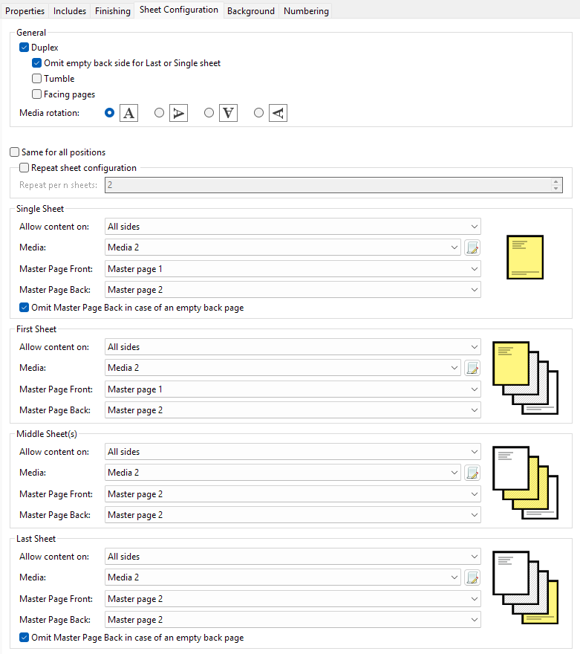This screenshot has width=580, height=654.
Task: Open First Sheet Master Page Front dropdown
Action: coord(293,389)
